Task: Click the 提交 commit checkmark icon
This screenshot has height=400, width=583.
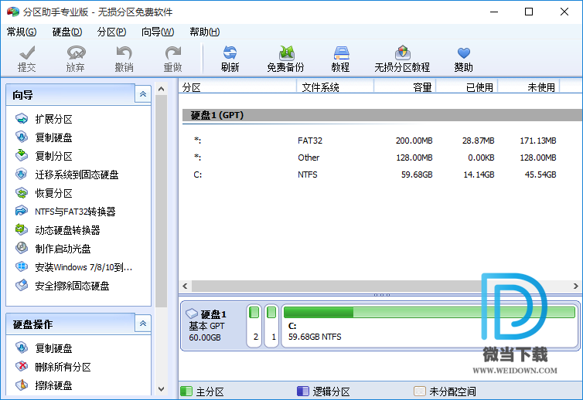Action: [27, 53]
